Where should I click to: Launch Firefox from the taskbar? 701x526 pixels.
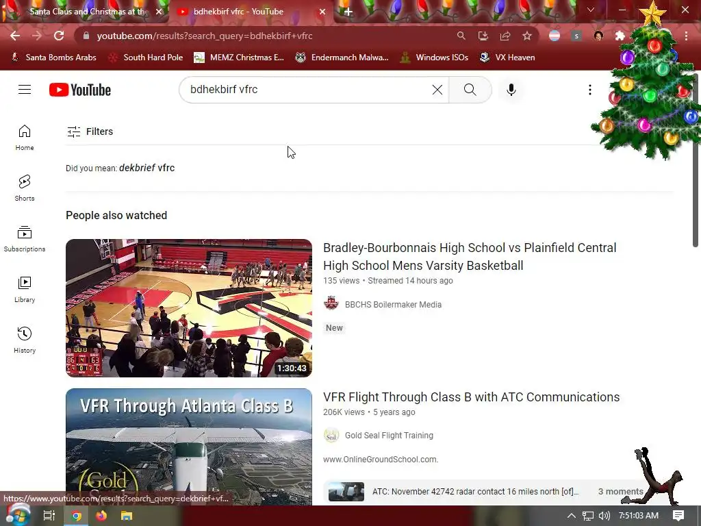[101, 516]
